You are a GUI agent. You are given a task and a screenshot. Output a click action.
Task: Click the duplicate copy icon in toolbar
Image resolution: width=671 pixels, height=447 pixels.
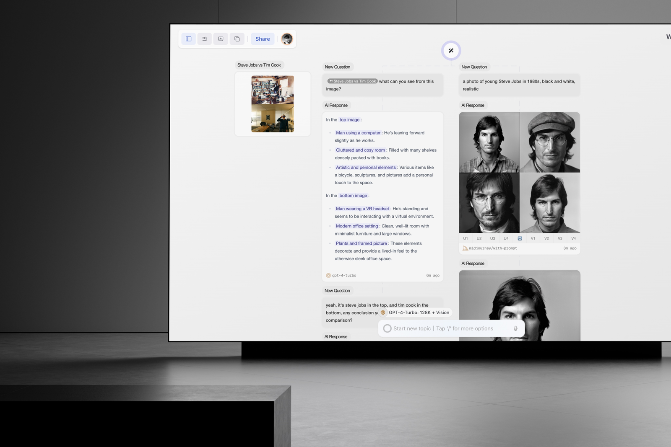[237, 39]
